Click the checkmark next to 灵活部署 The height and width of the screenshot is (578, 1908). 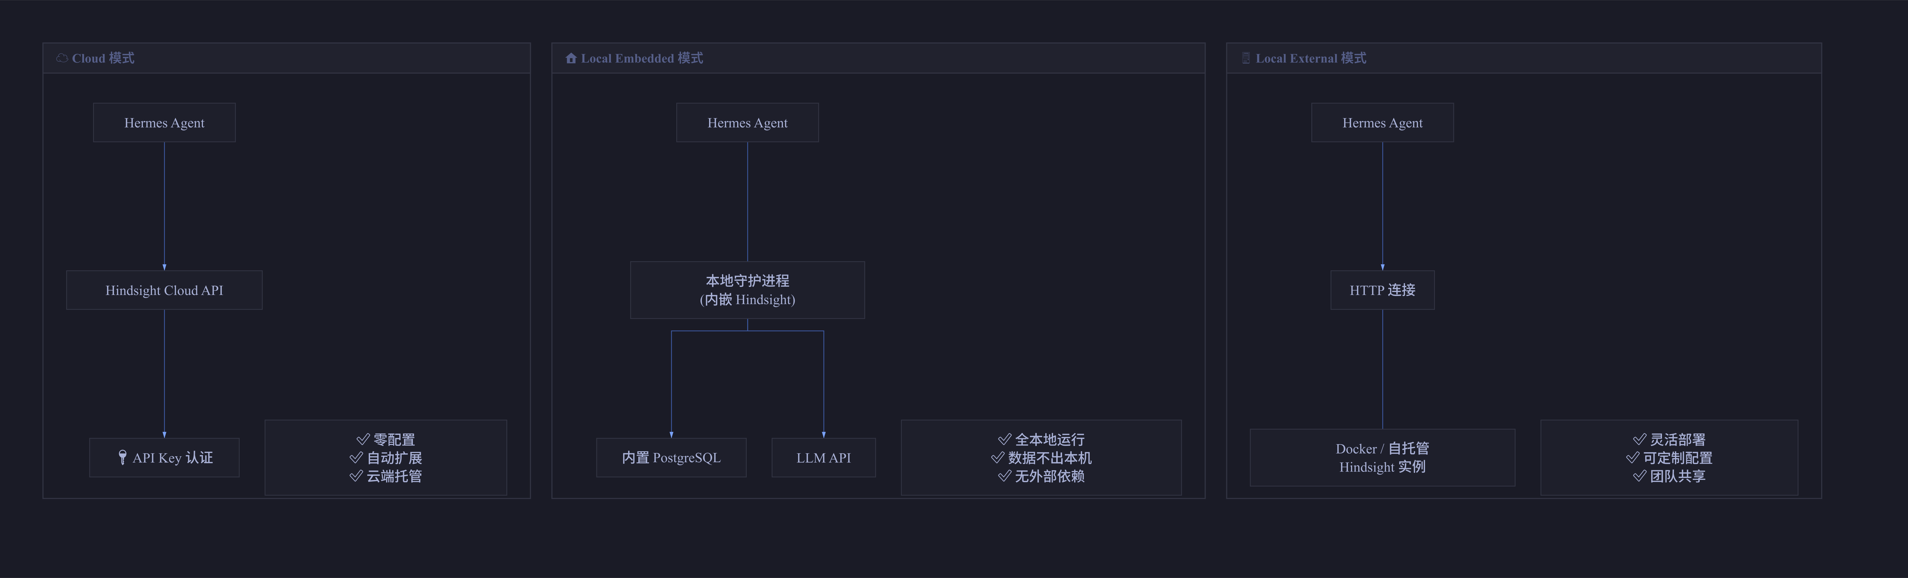pyautogui.click(x=1640, y=439)
